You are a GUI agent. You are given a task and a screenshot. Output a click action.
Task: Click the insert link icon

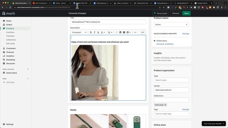[x=116, y=32]
